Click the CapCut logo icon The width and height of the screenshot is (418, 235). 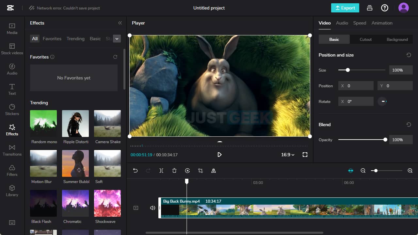(x=10, y=8)
